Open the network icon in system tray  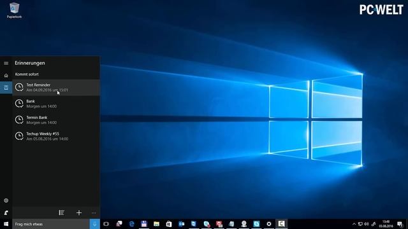360,224
